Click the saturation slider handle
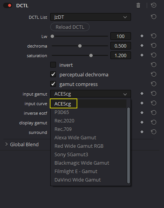This screenshot has height=208, width=164. pos(91,55)
